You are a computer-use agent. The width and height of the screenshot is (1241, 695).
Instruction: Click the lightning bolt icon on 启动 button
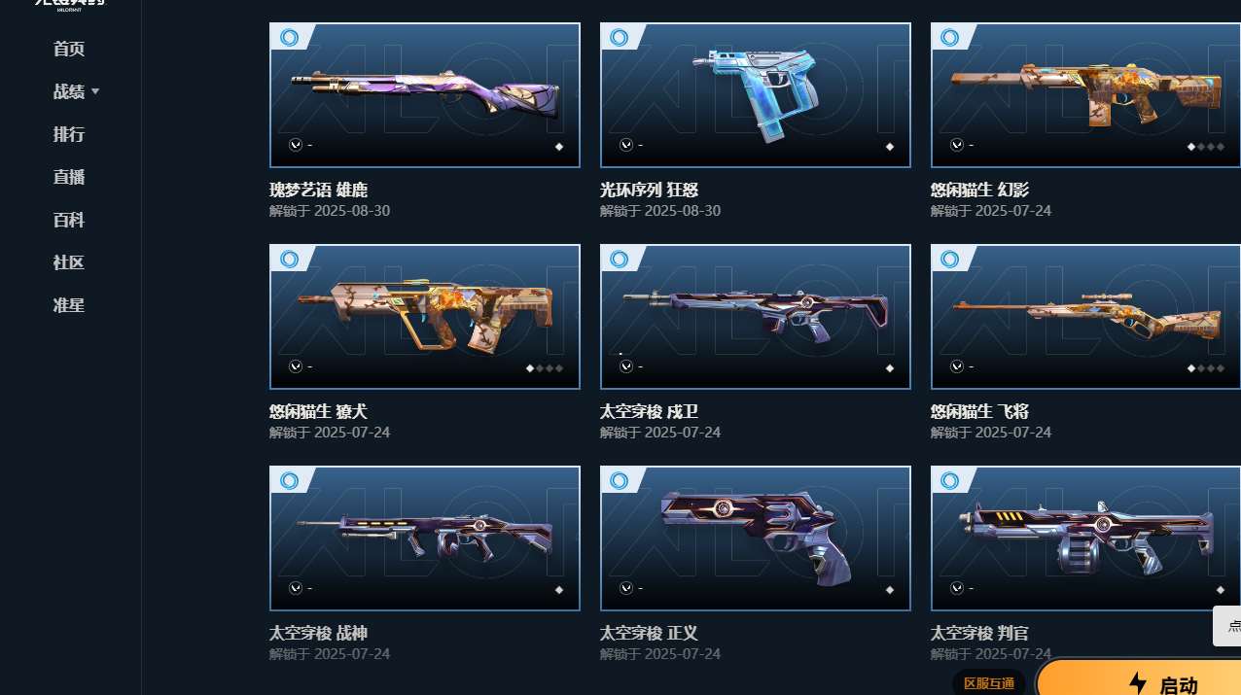pos(1137,683)
